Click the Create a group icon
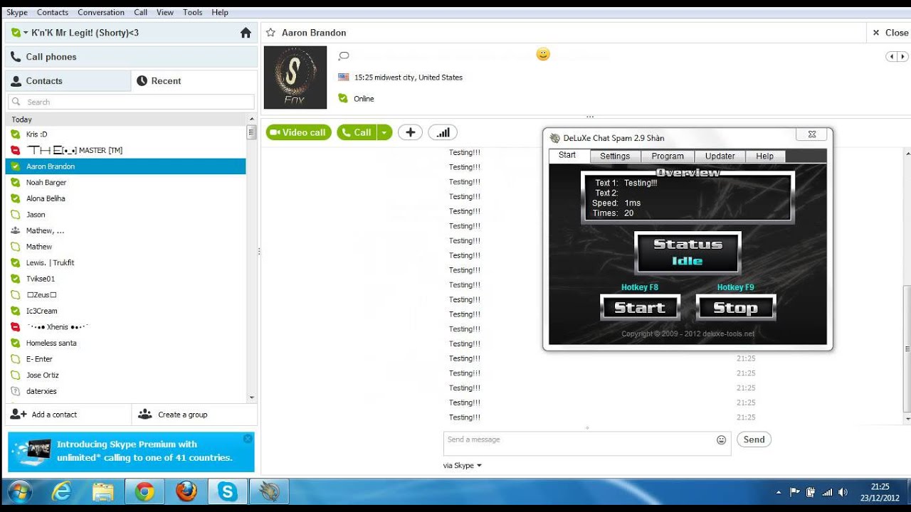This screenshot has width=911, height=512. 145,414
